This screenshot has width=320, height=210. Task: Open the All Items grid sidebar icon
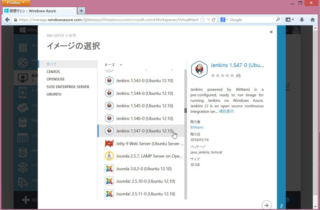(23, 48)
